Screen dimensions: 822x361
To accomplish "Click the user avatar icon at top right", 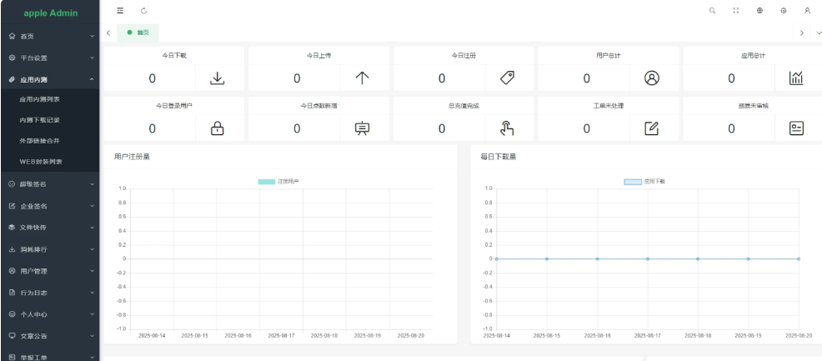I will (807, 12).
